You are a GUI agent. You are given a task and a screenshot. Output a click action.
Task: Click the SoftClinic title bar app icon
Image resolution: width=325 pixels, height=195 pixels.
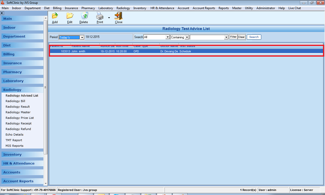click(3, 3)
